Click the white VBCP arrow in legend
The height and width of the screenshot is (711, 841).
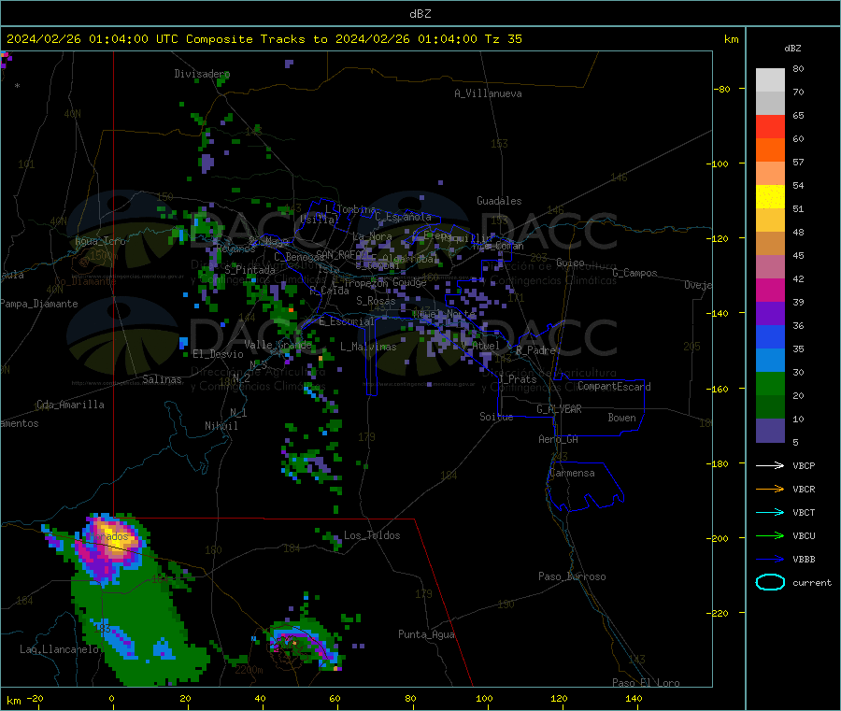pyautogui.click(x=770, y=465)
